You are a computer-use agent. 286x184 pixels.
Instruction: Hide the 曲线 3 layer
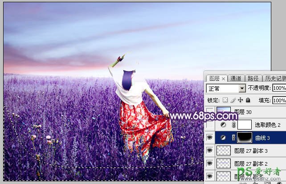209,138
